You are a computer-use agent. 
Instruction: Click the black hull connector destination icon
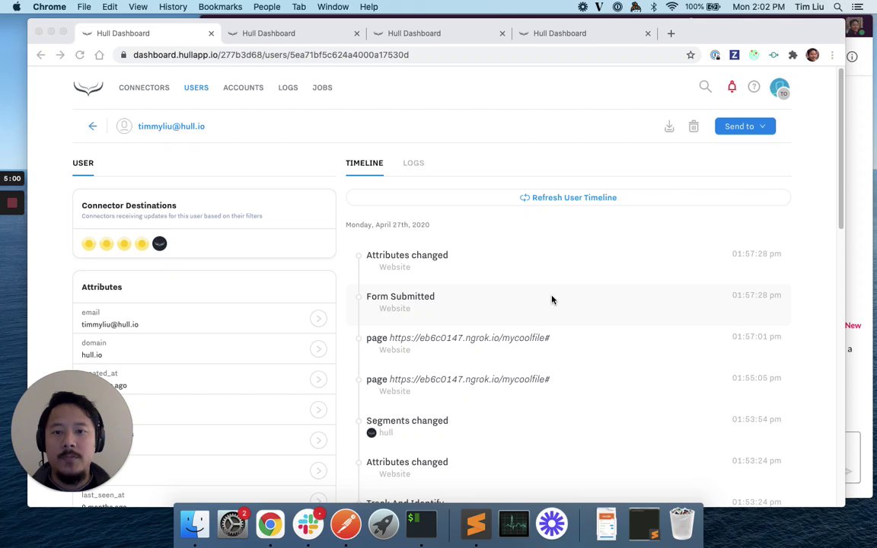coord(159,244)
